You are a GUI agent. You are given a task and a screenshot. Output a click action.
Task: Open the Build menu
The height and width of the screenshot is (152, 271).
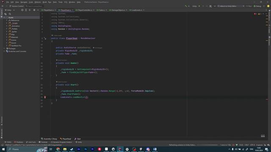tap(44, 2)
